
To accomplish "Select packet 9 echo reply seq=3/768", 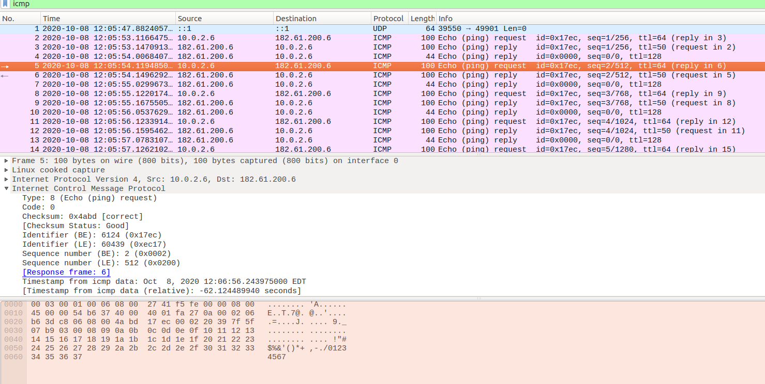I will coord(382,103).
